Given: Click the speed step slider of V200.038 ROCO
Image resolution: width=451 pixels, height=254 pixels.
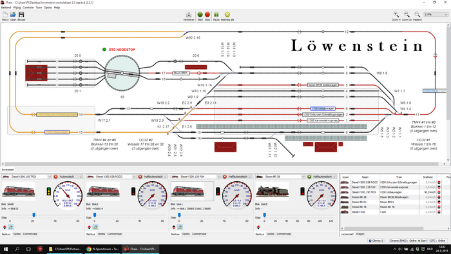Looking at the screenshot, I should [x=95, y=215].
